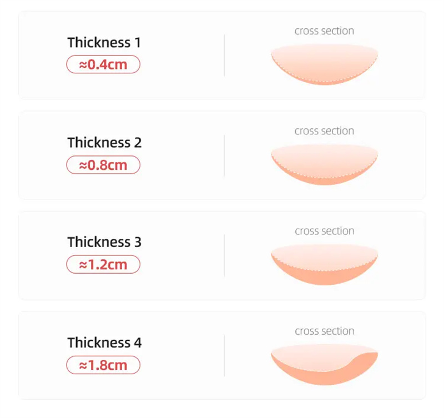
Task: Click the Thickness 4 heading
Action: (x=104, y=343)
